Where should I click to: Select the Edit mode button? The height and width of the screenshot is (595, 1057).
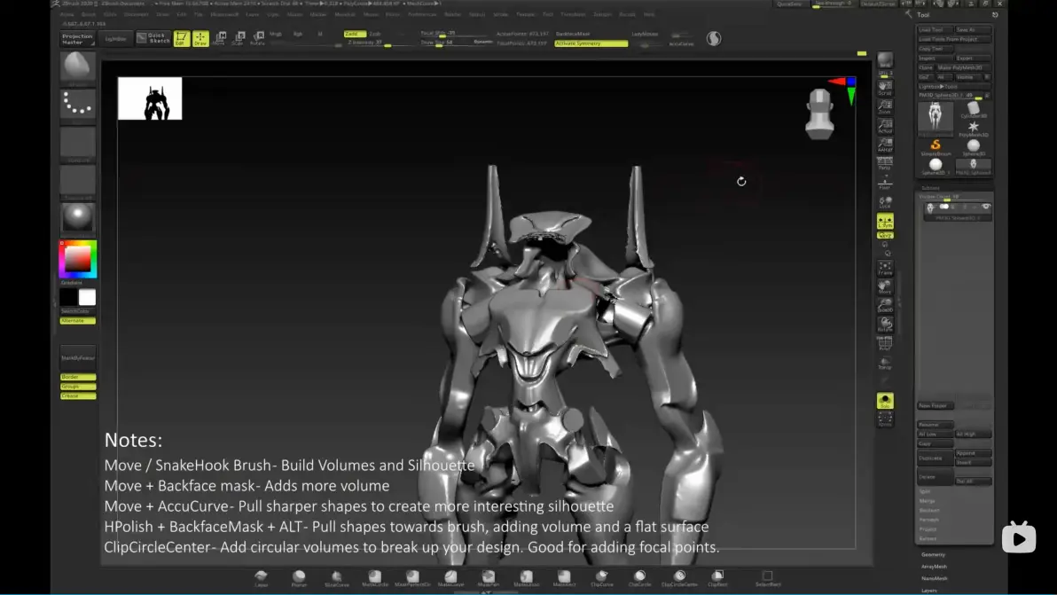coord(181,38)
